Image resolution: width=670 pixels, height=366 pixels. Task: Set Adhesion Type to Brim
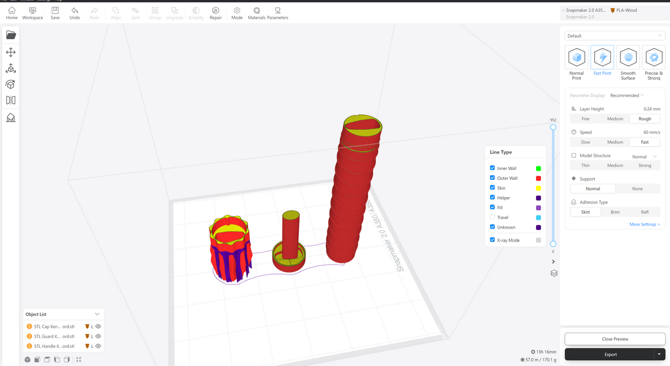(615, 212)
